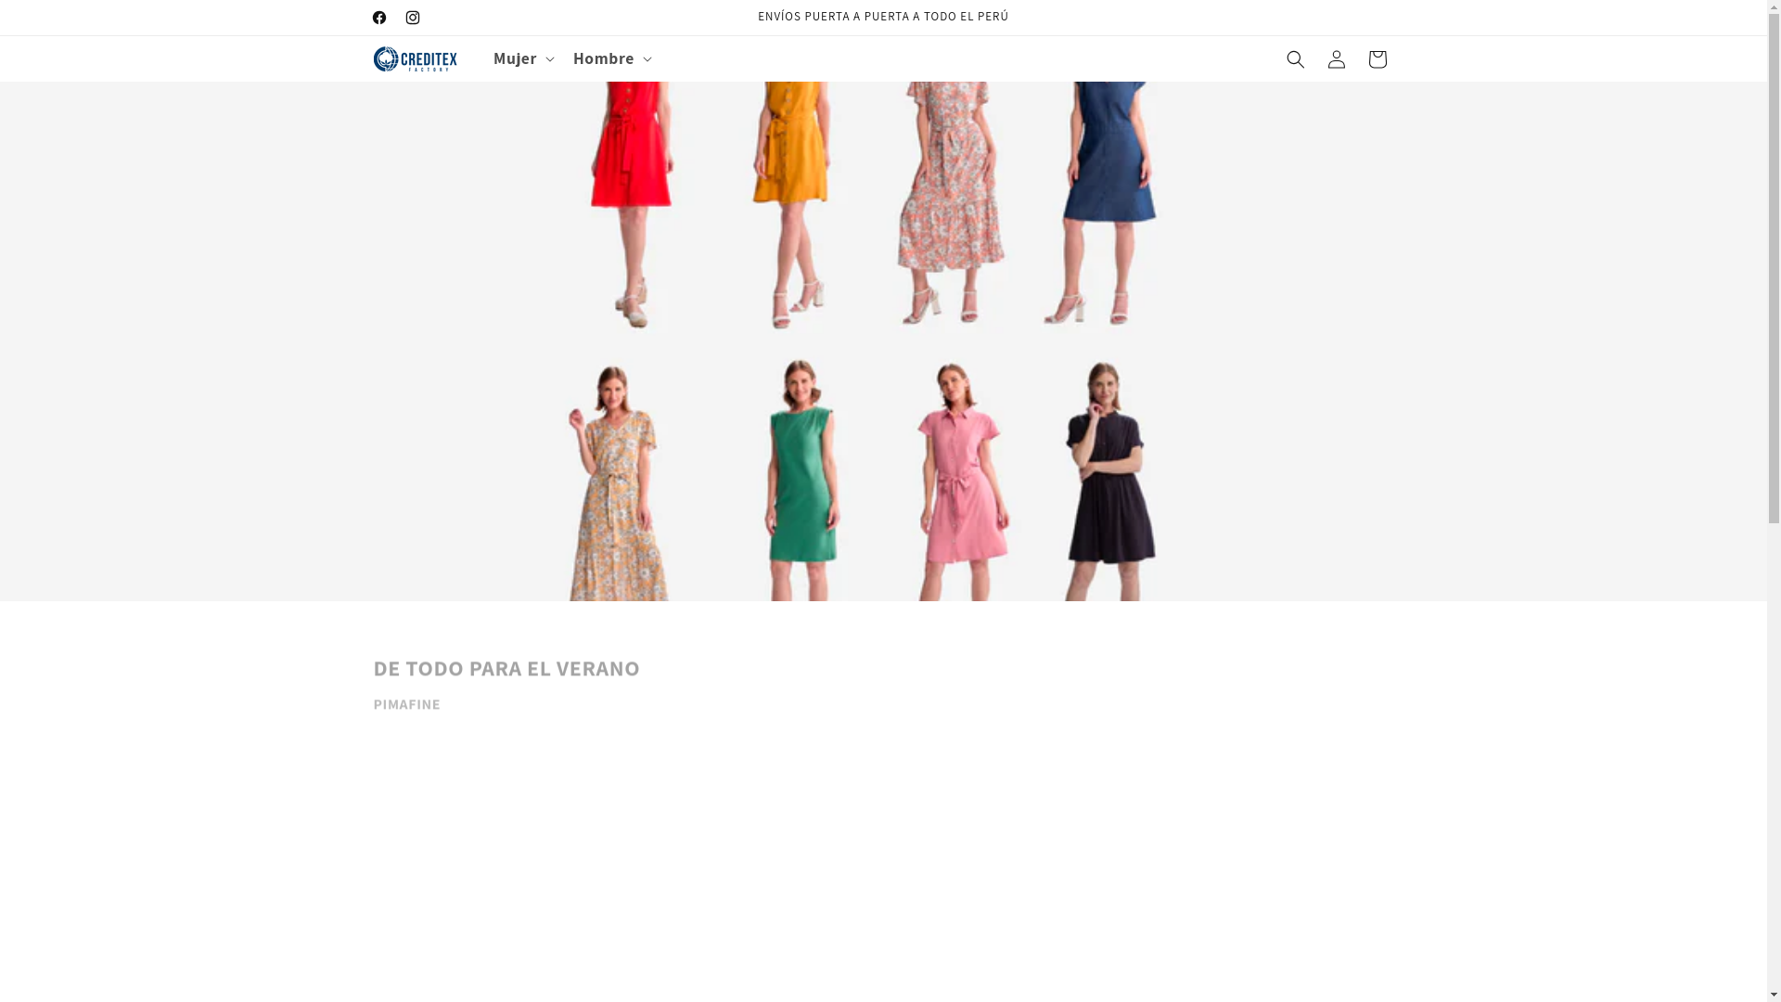Open the Facebook social link
1781x1002 pixels.
tap(378, 18)
